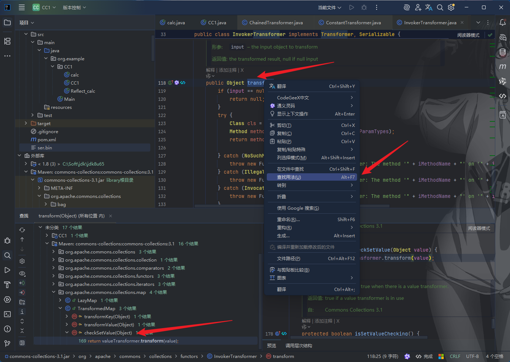Open the Structure tool window icon

(7, 41)
